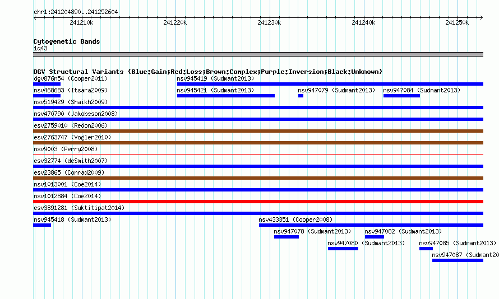Select the blue bar under nsv945421
The image size is (499, 299).
(x=225, y=96)
